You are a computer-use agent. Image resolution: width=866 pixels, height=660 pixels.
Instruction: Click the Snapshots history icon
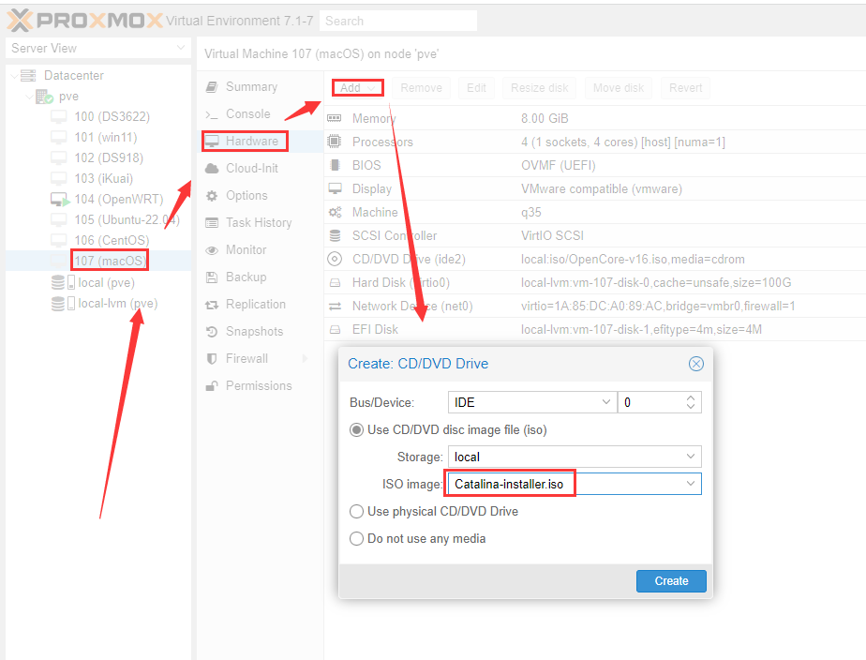211,331
